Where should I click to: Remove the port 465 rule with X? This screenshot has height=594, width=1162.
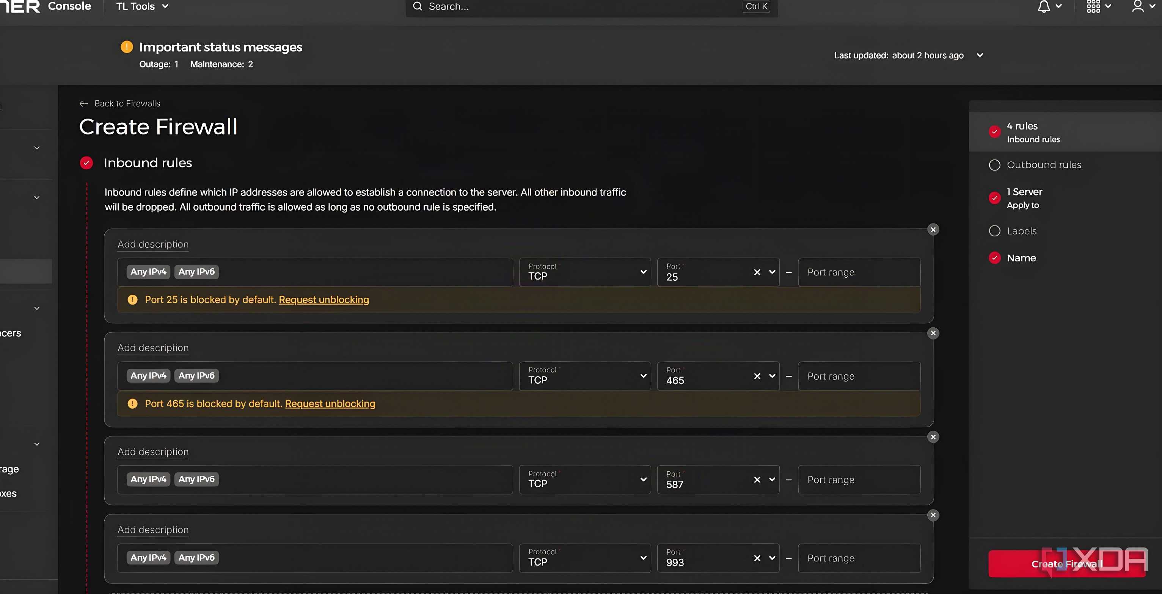tap(933, 333)
